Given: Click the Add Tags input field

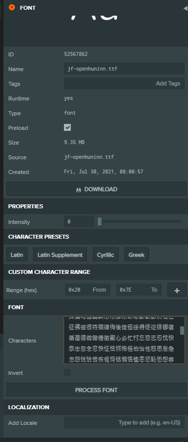Looking at the screenshot, I should click(x=124, y=83).
